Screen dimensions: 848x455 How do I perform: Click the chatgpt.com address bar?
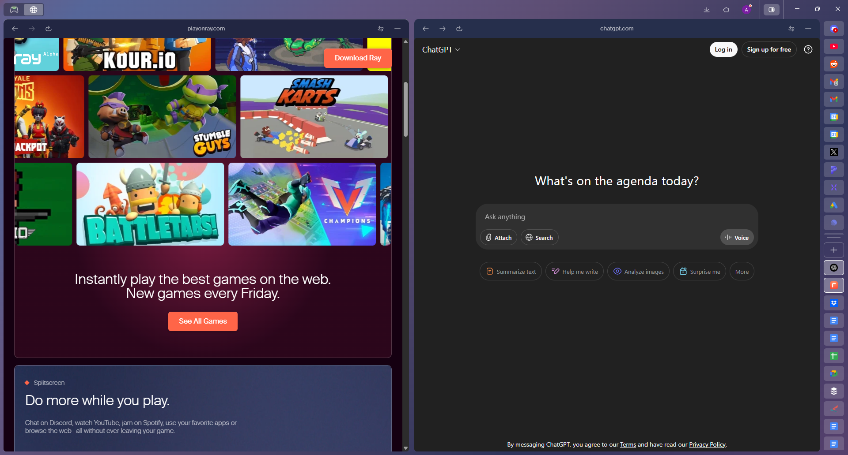click(x=617, y=28)
